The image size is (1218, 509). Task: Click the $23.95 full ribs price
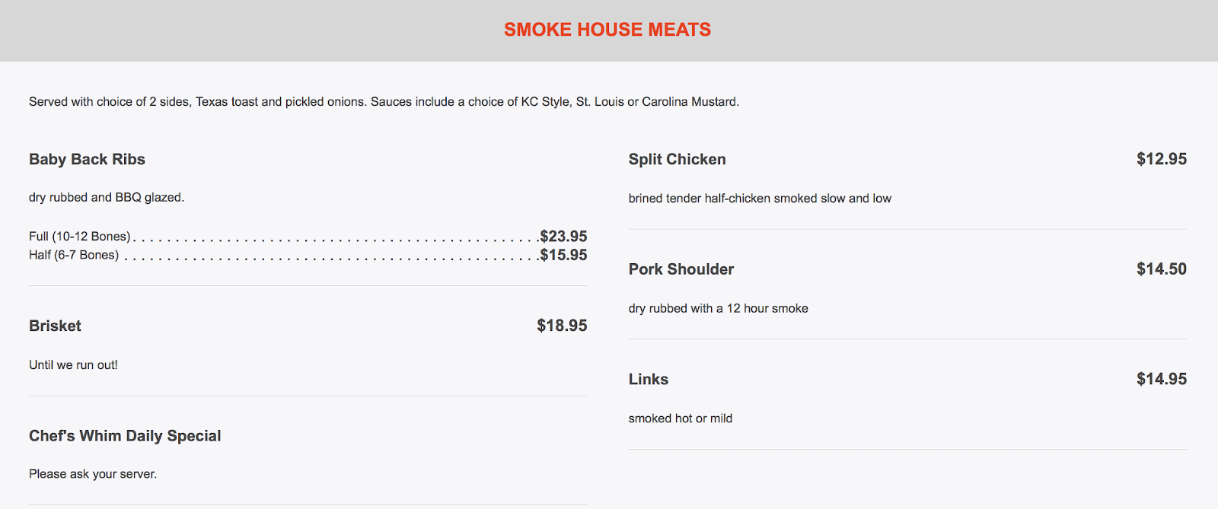click(x=563, y=237)
